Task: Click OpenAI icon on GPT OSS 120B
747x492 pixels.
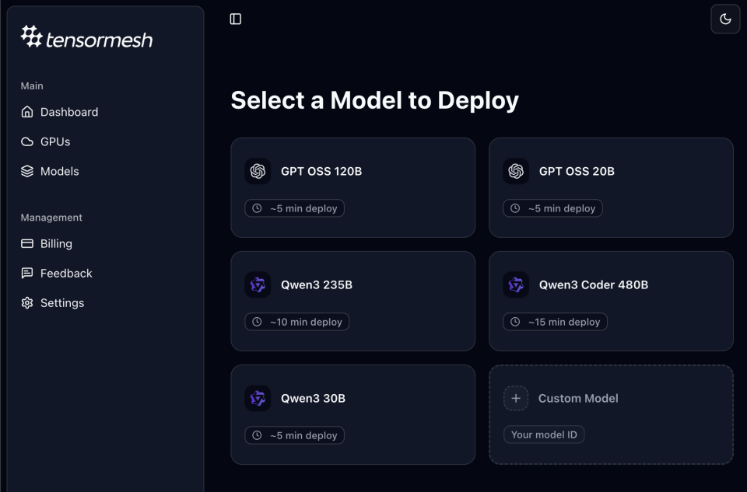Action: pyautogui.click(x=258, y=171)
